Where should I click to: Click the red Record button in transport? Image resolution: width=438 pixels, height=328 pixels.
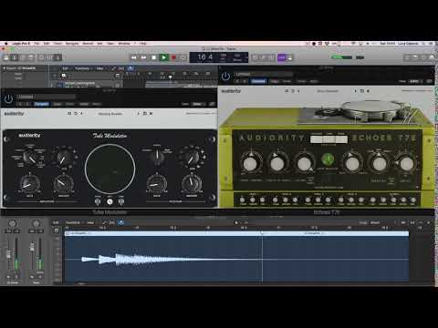coord(173,57)
